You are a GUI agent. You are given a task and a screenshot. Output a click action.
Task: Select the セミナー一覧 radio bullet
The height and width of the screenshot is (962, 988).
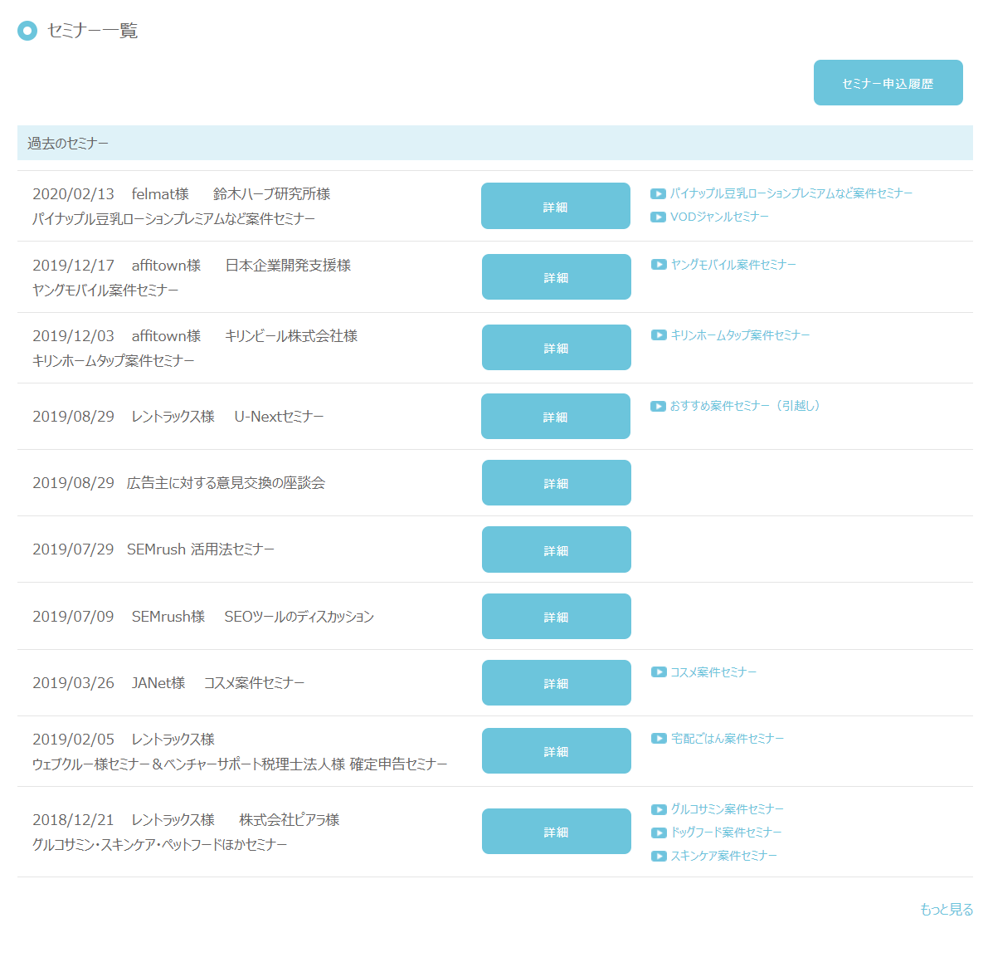coord(27,30)
